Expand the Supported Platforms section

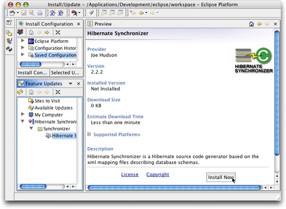89,135
